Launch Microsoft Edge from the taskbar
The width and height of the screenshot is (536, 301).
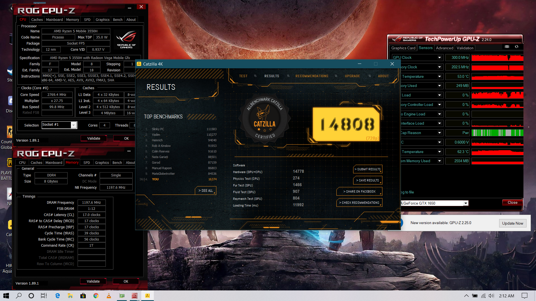click(58, 296)
